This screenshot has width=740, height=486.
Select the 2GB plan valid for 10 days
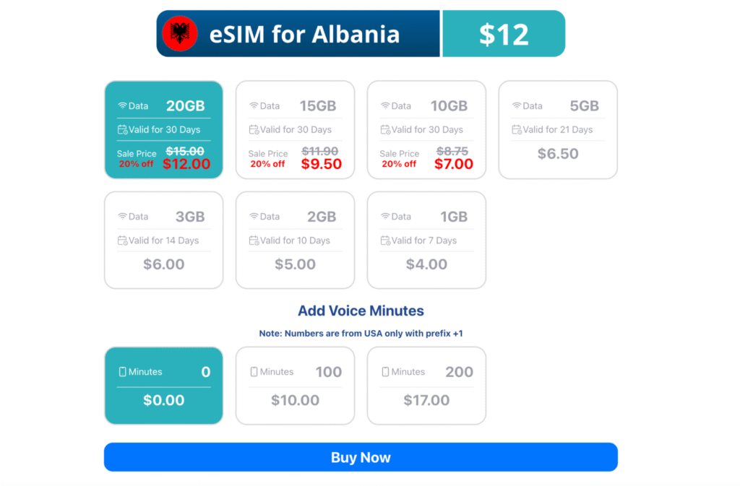[295, 240]
